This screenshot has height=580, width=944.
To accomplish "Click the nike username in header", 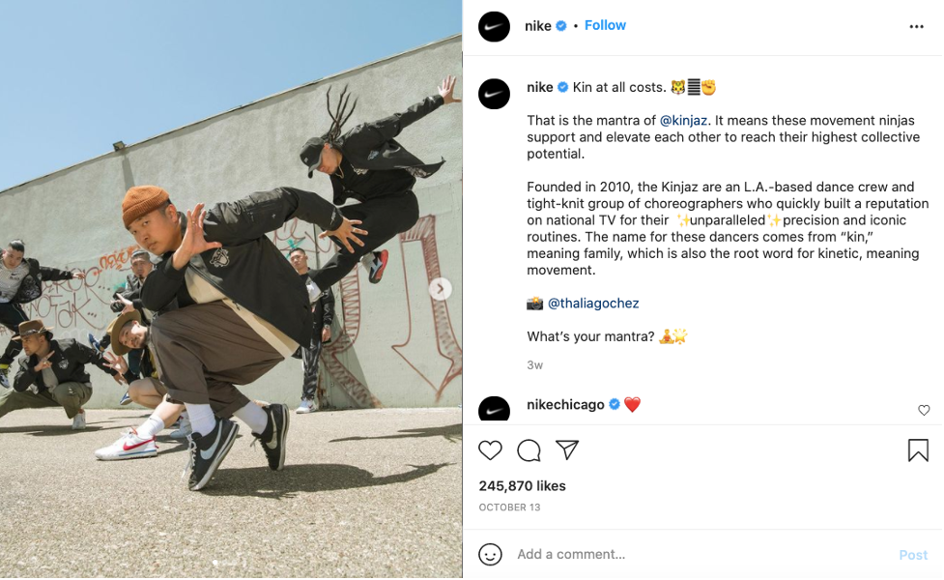I will 537,26.
